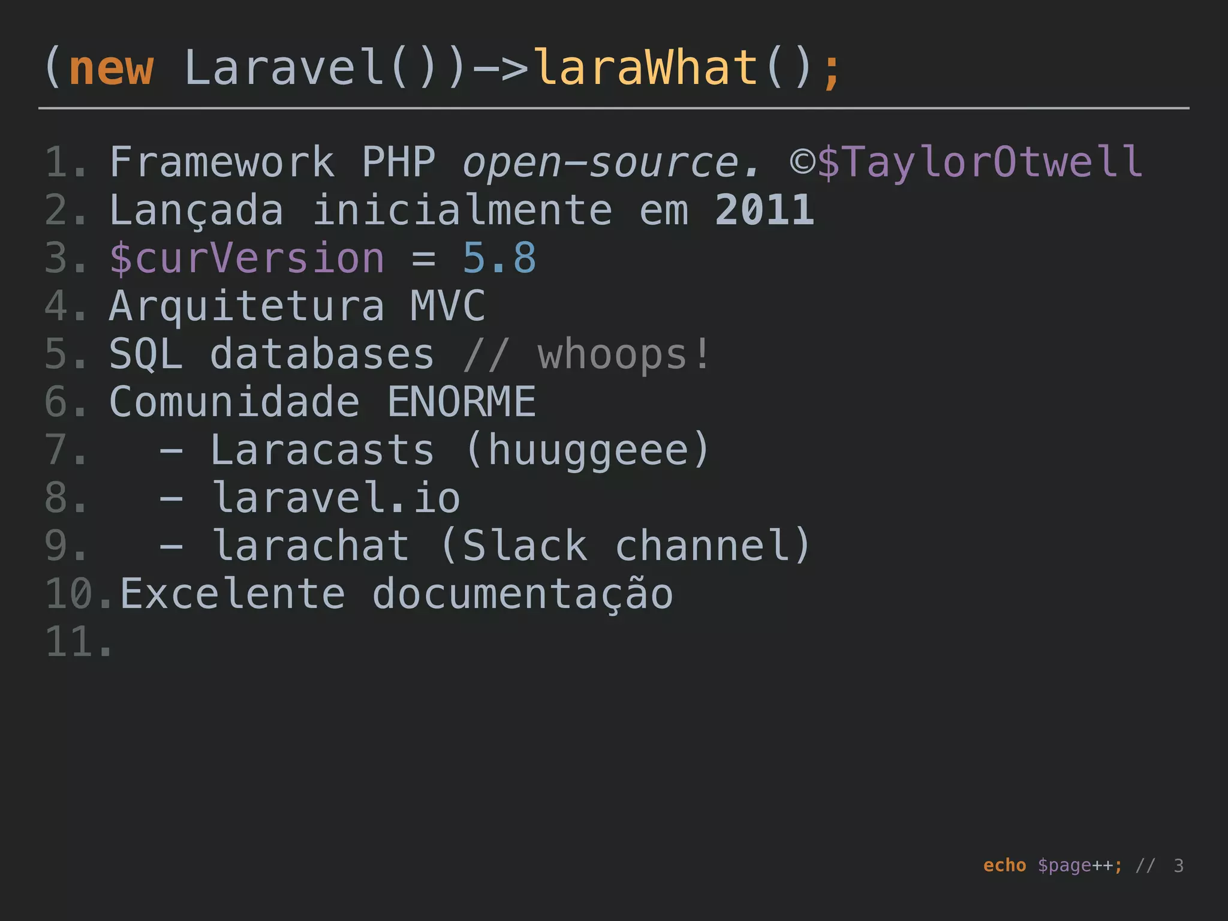Select the slide title '(new Laravel())->laraWhat();'
This screenshot has width=1228, height=921.
(444, 68)
